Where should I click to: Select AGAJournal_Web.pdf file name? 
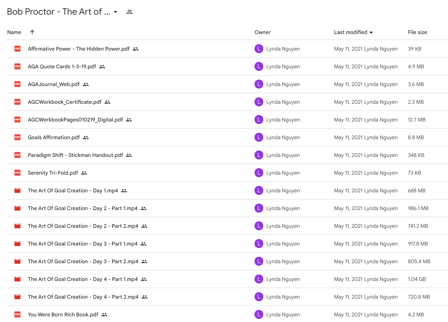(54, 84)
